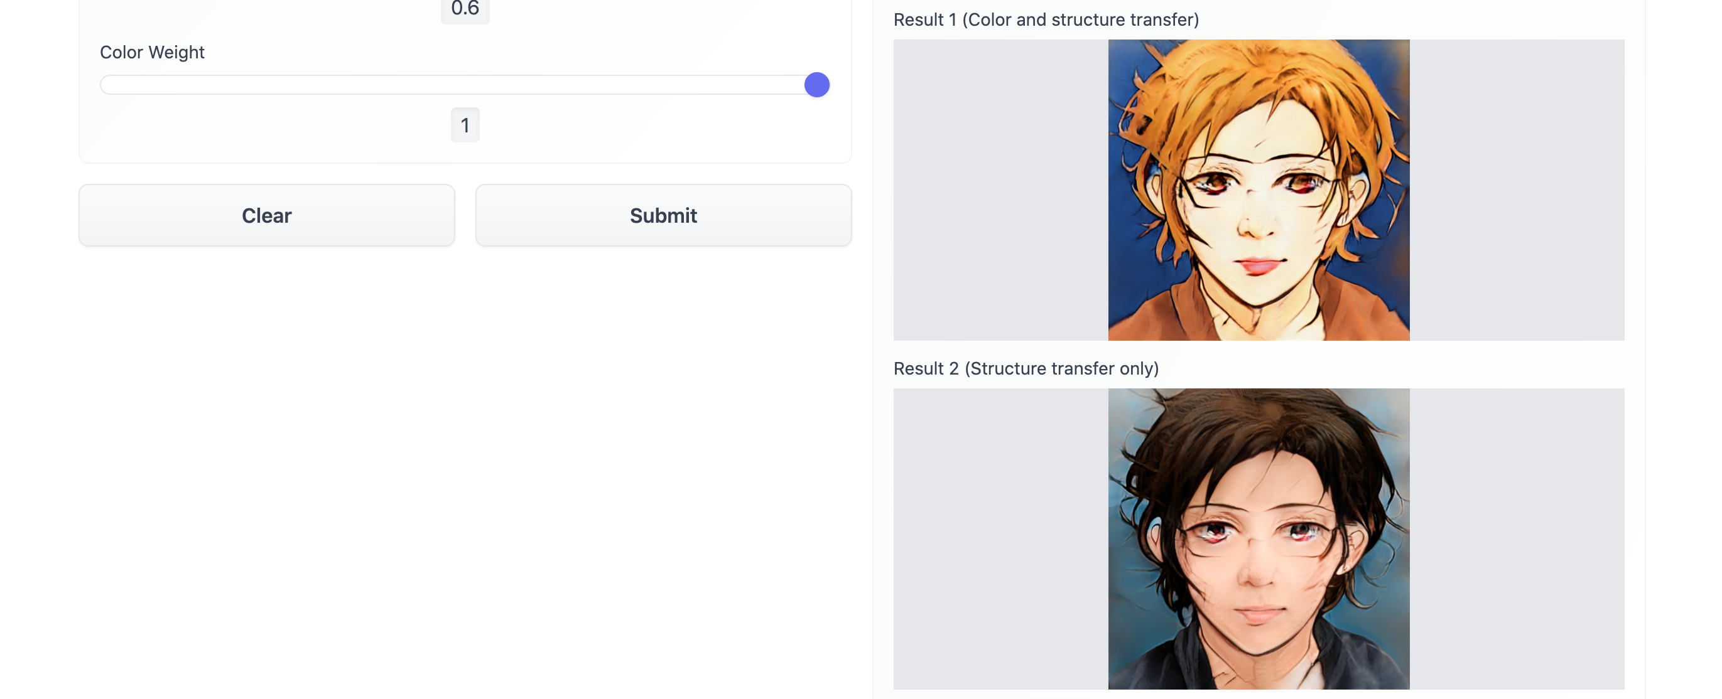This screenshot has width=1722, height=699.
Task: Click the red lips in Result 1 portrait
Action: pos(1258,265)
